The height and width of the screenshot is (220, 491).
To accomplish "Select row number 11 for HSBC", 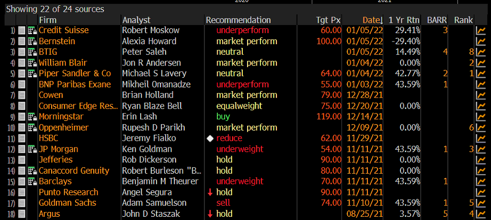I will coord(12,138).
